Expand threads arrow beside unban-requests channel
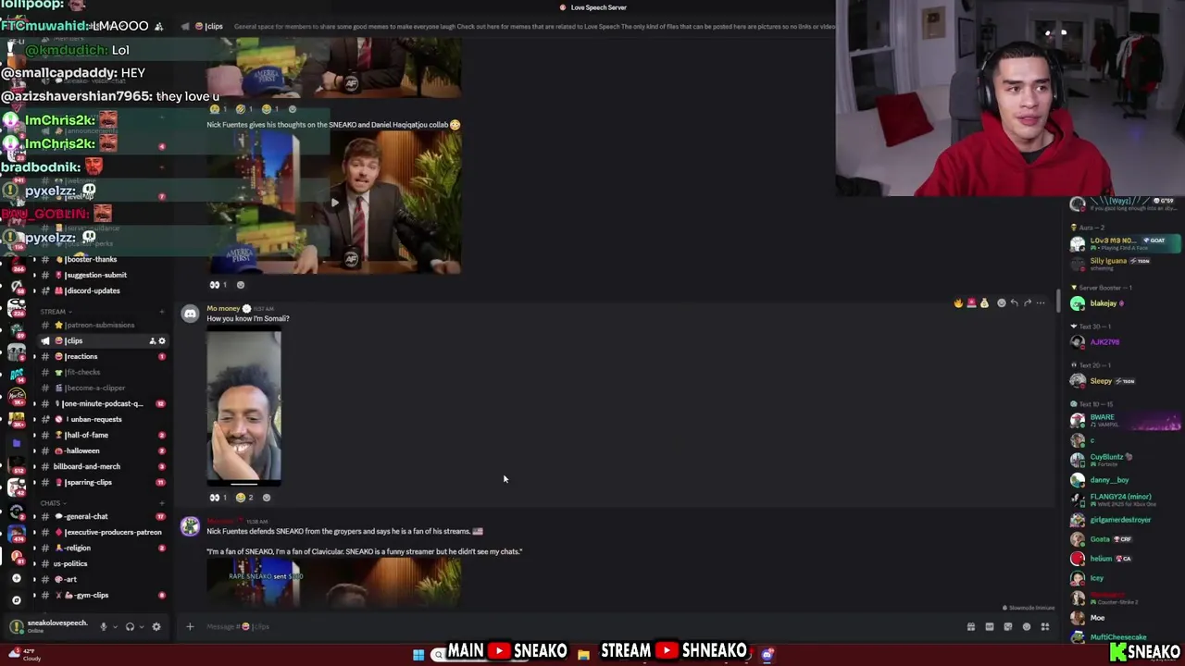 click(34, 420)
